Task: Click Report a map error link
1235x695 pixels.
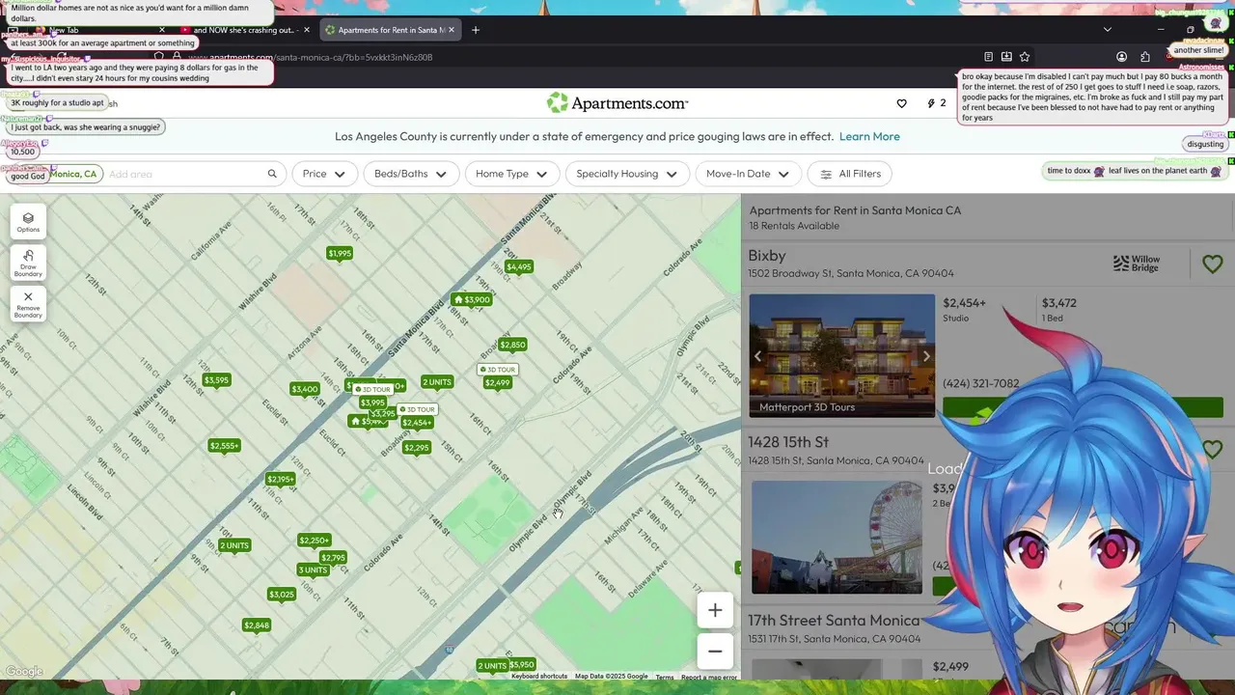Action: pyautogui.click(x=708, y=677)
